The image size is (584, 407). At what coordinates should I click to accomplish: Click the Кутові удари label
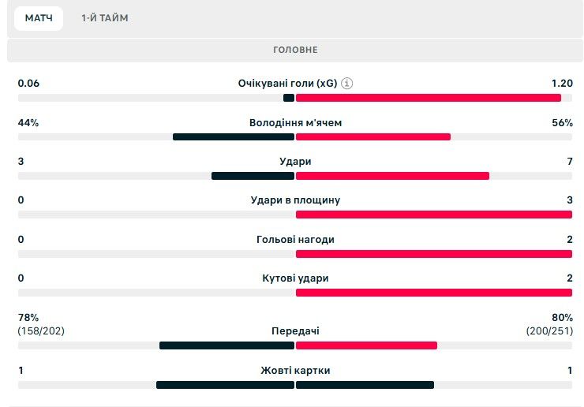[295, 278]
